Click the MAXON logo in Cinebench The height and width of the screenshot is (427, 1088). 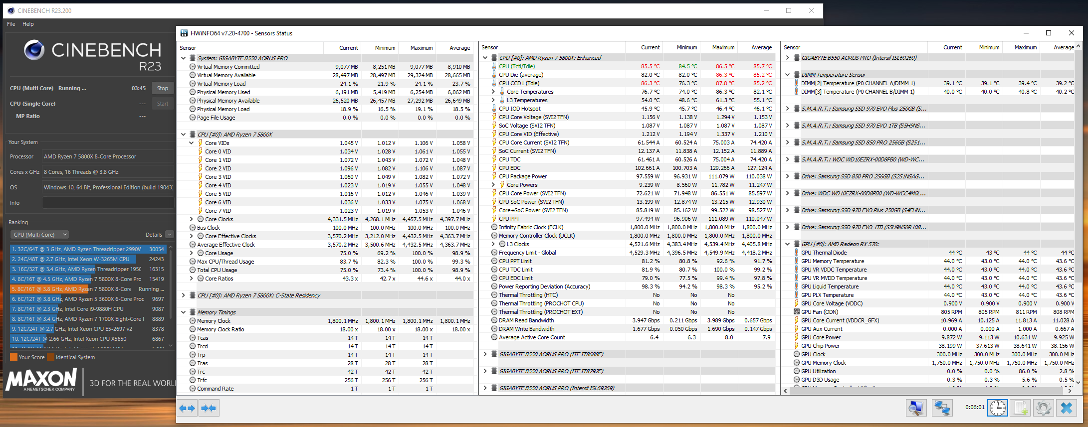pyautogui.click(x=42, y=380)
